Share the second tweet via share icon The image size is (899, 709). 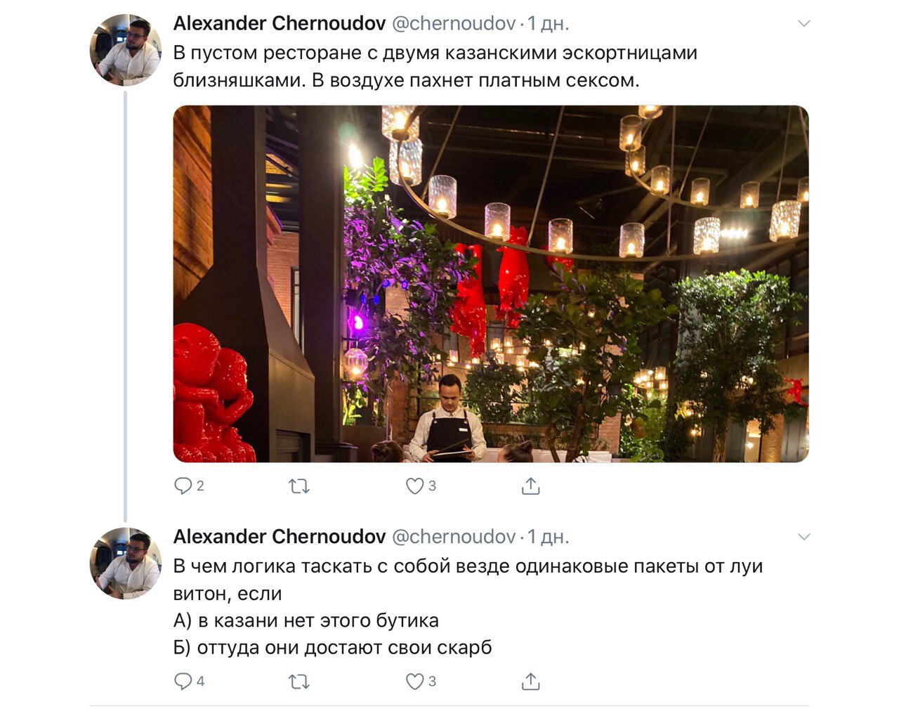pos(530,681)
